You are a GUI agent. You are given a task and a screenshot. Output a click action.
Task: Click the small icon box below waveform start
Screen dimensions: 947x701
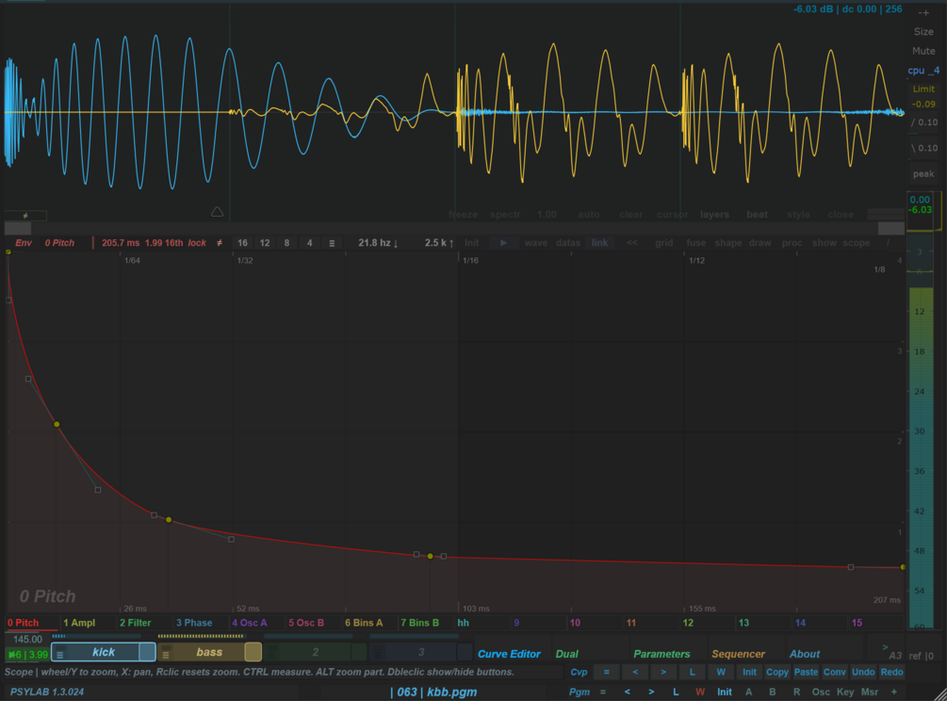(25, 215)
